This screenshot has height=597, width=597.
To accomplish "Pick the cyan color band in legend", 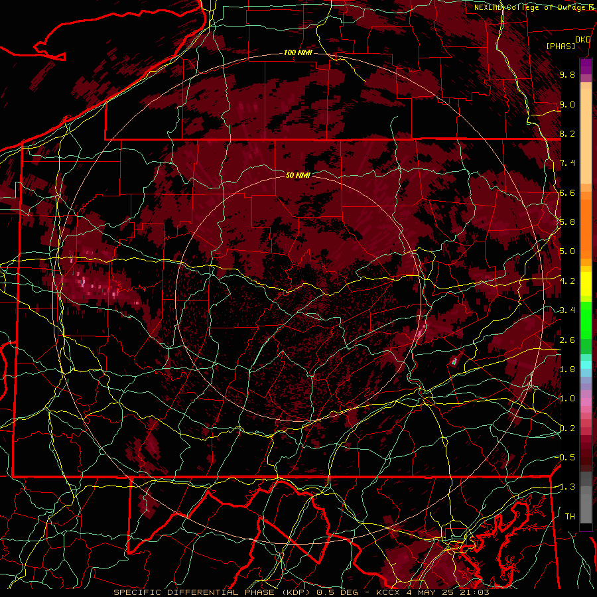I will [586, 365].
